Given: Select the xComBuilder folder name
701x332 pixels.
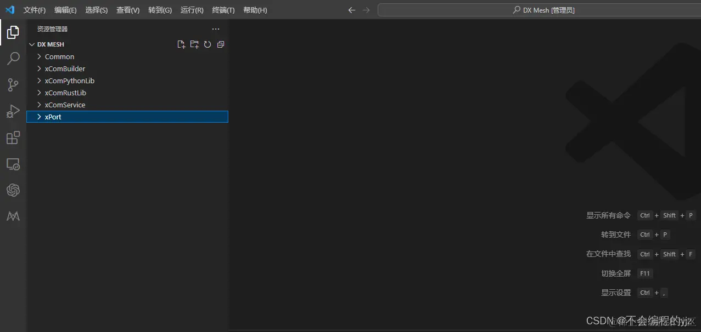Looking at the screenshot, I should point(65,68).
